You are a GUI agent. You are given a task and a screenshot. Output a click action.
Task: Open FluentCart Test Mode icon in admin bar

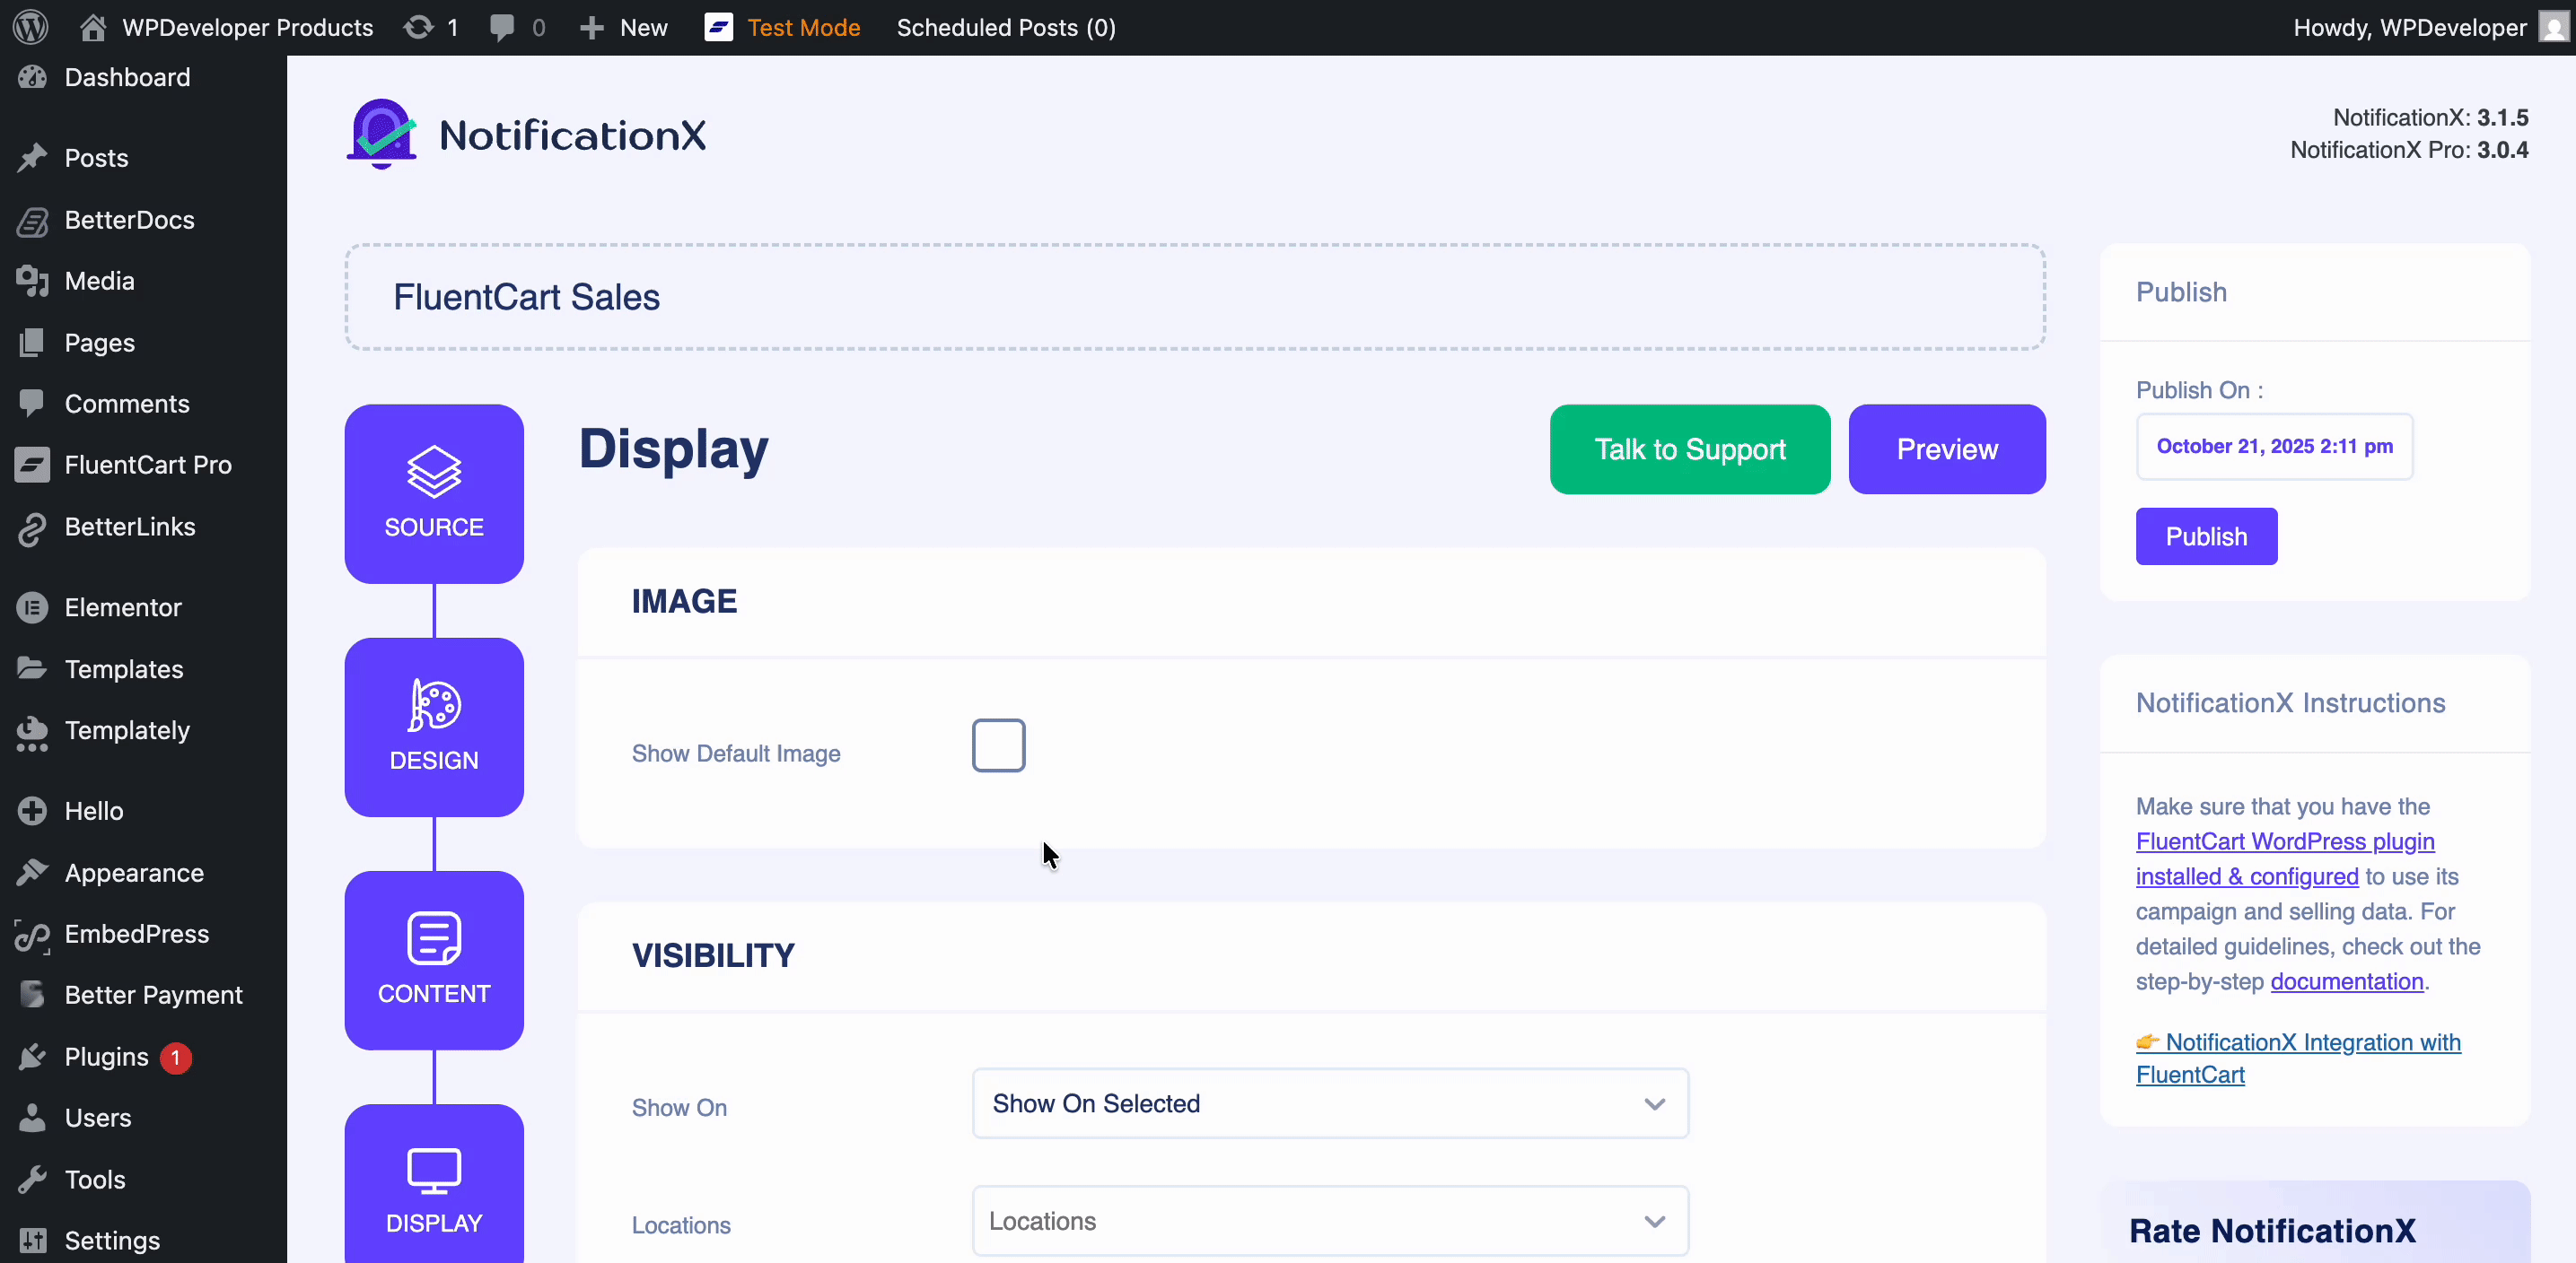(x=718, y=27)
